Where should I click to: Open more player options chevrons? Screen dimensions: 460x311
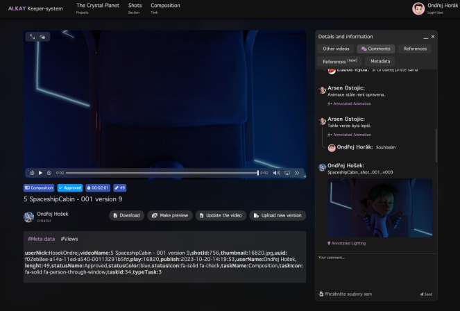coord(297,173)
